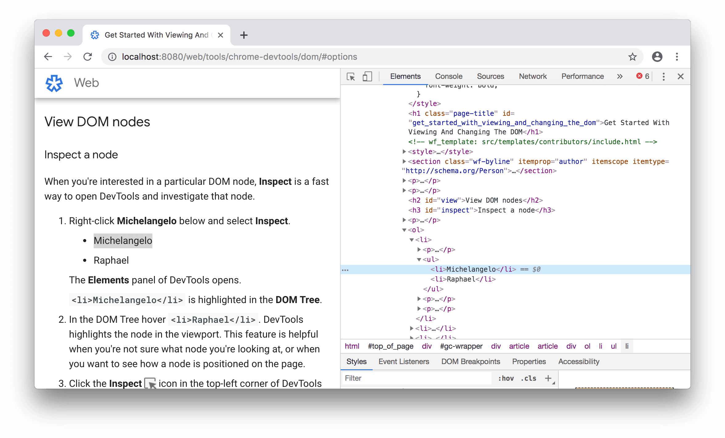The image size is (725, 438).
Task: Click the device toolbar toggle icon
Action: (366, 75)
